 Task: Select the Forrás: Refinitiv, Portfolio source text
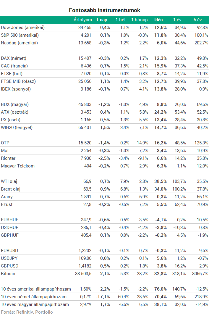point(27,312)
